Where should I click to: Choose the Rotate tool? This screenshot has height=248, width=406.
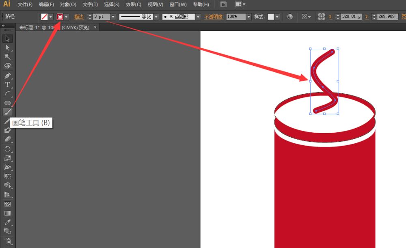coord(7,149)
